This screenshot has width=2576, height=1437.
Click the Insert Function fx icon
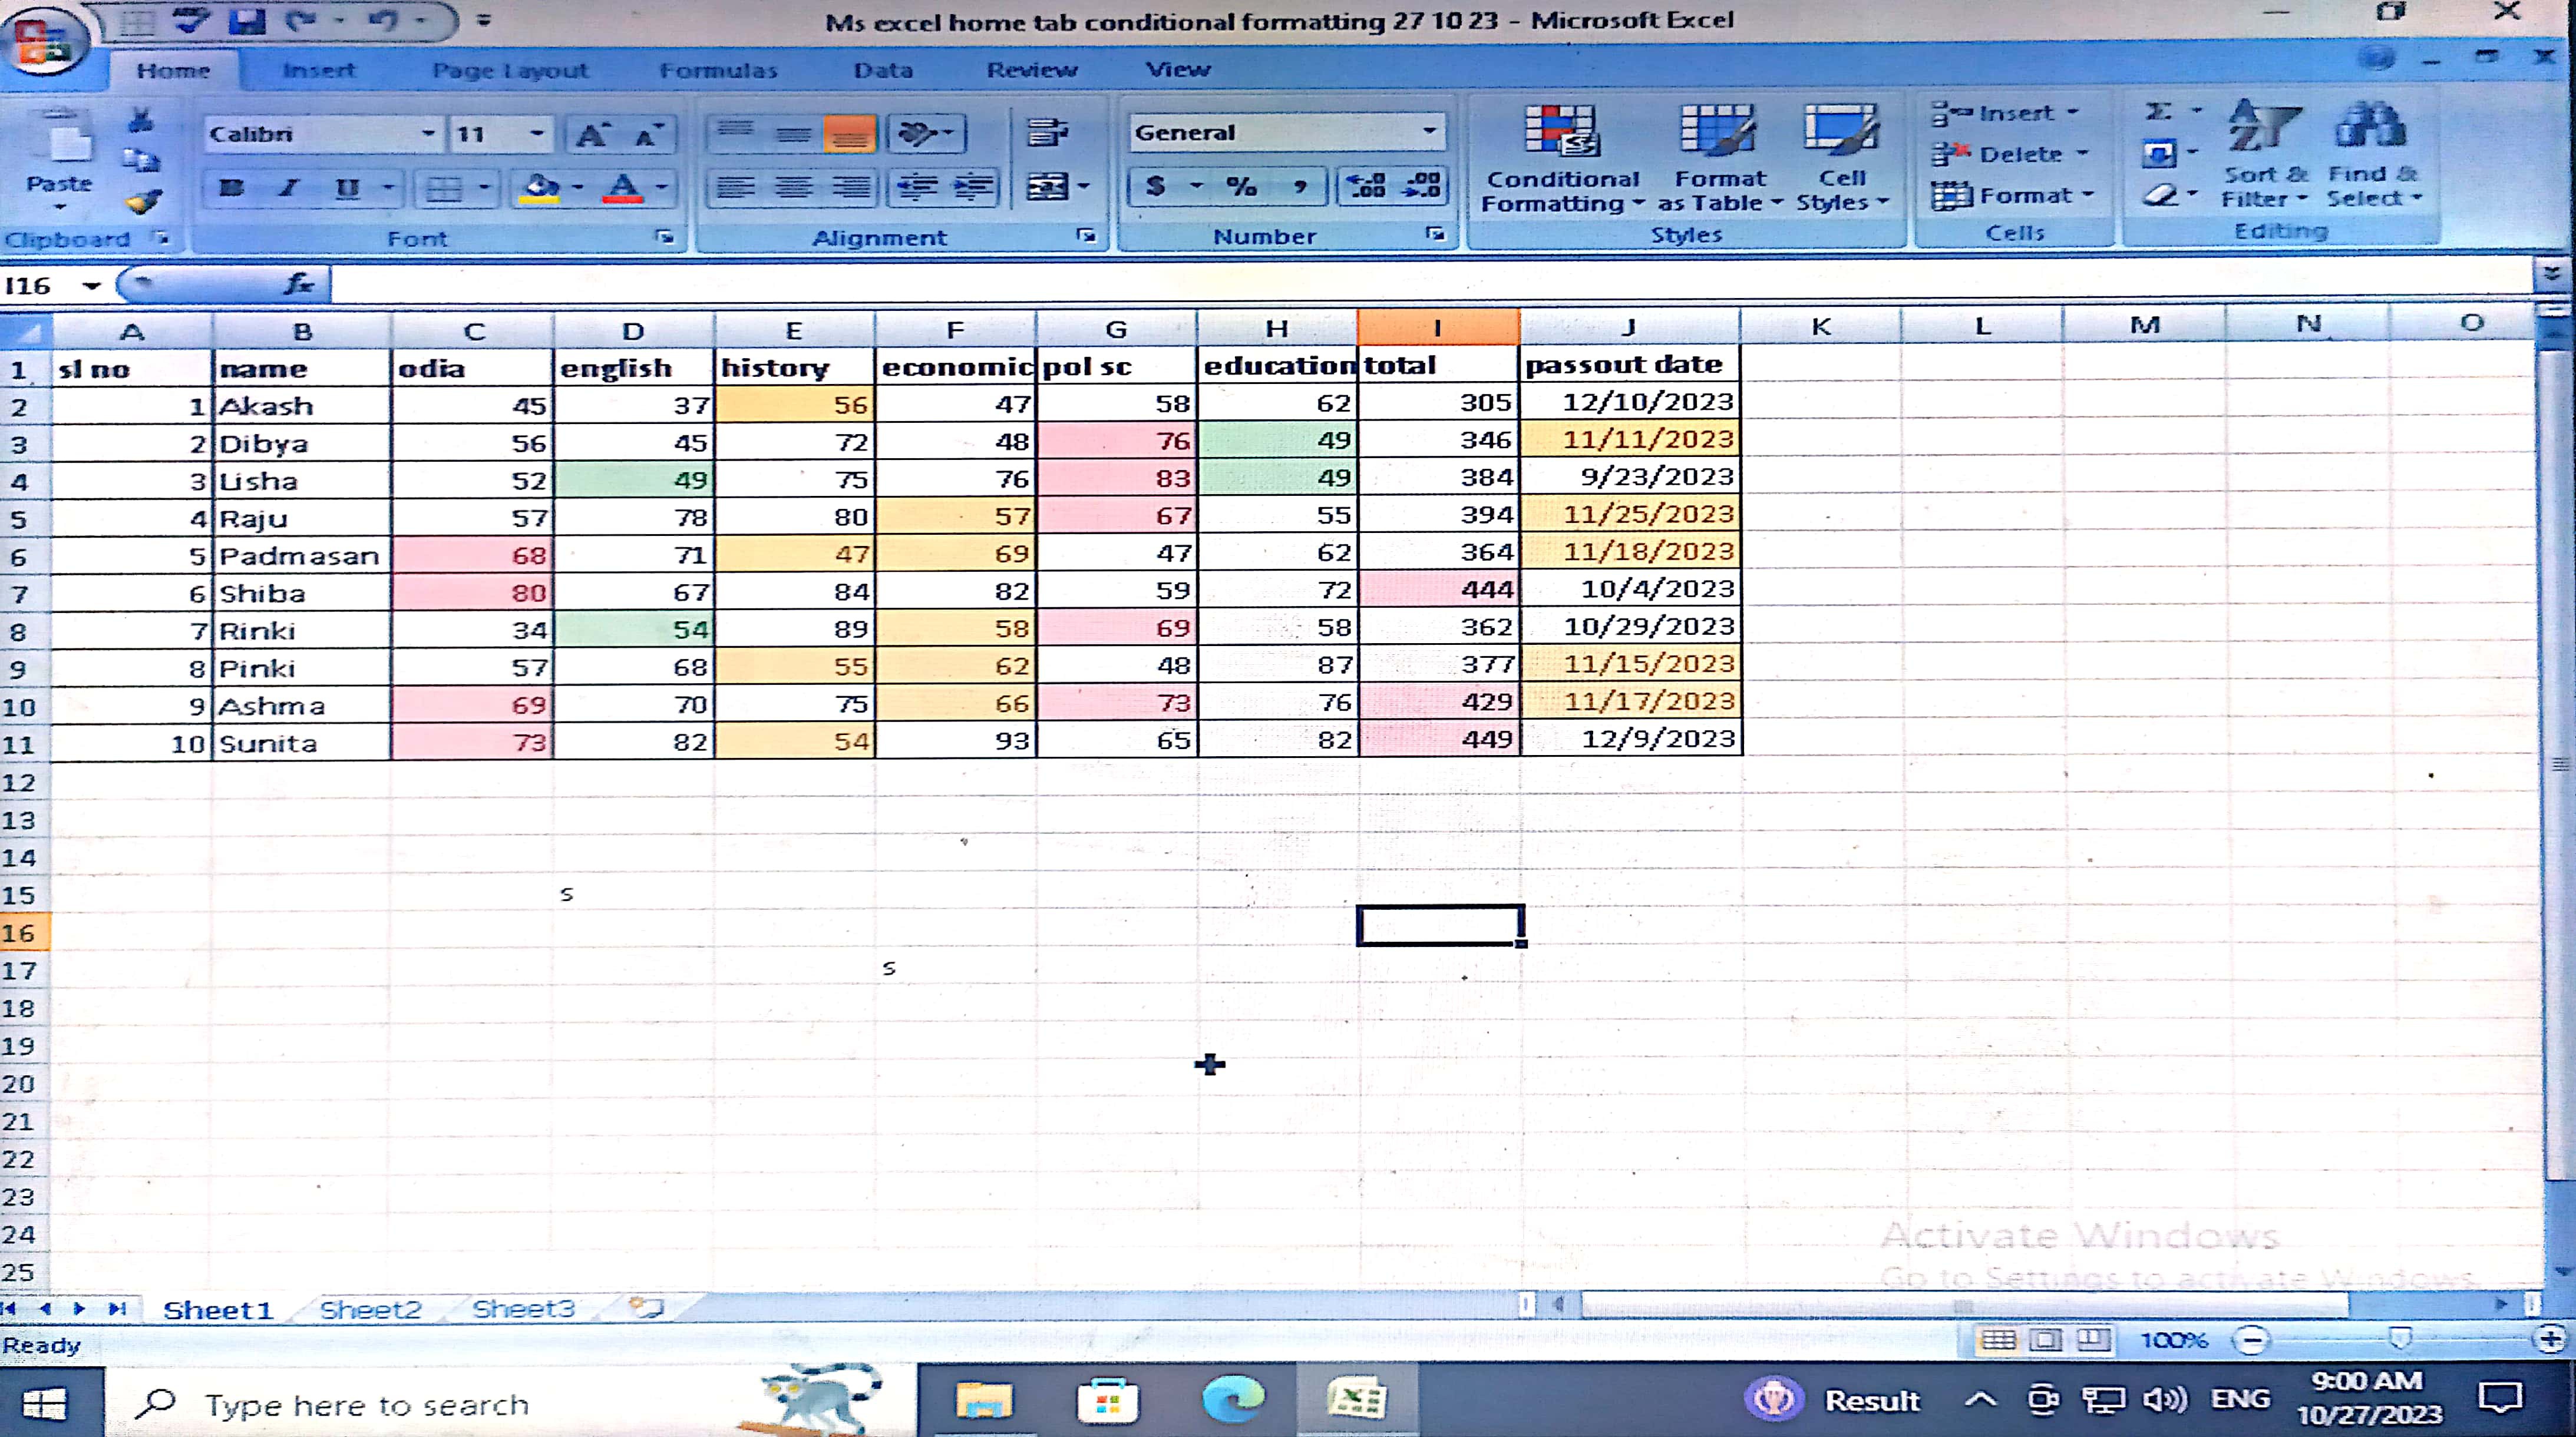point(298,285)
